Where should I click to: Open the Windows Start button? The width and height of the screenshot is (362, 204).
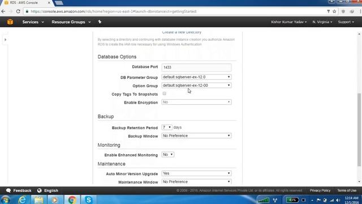pos(6,200)
